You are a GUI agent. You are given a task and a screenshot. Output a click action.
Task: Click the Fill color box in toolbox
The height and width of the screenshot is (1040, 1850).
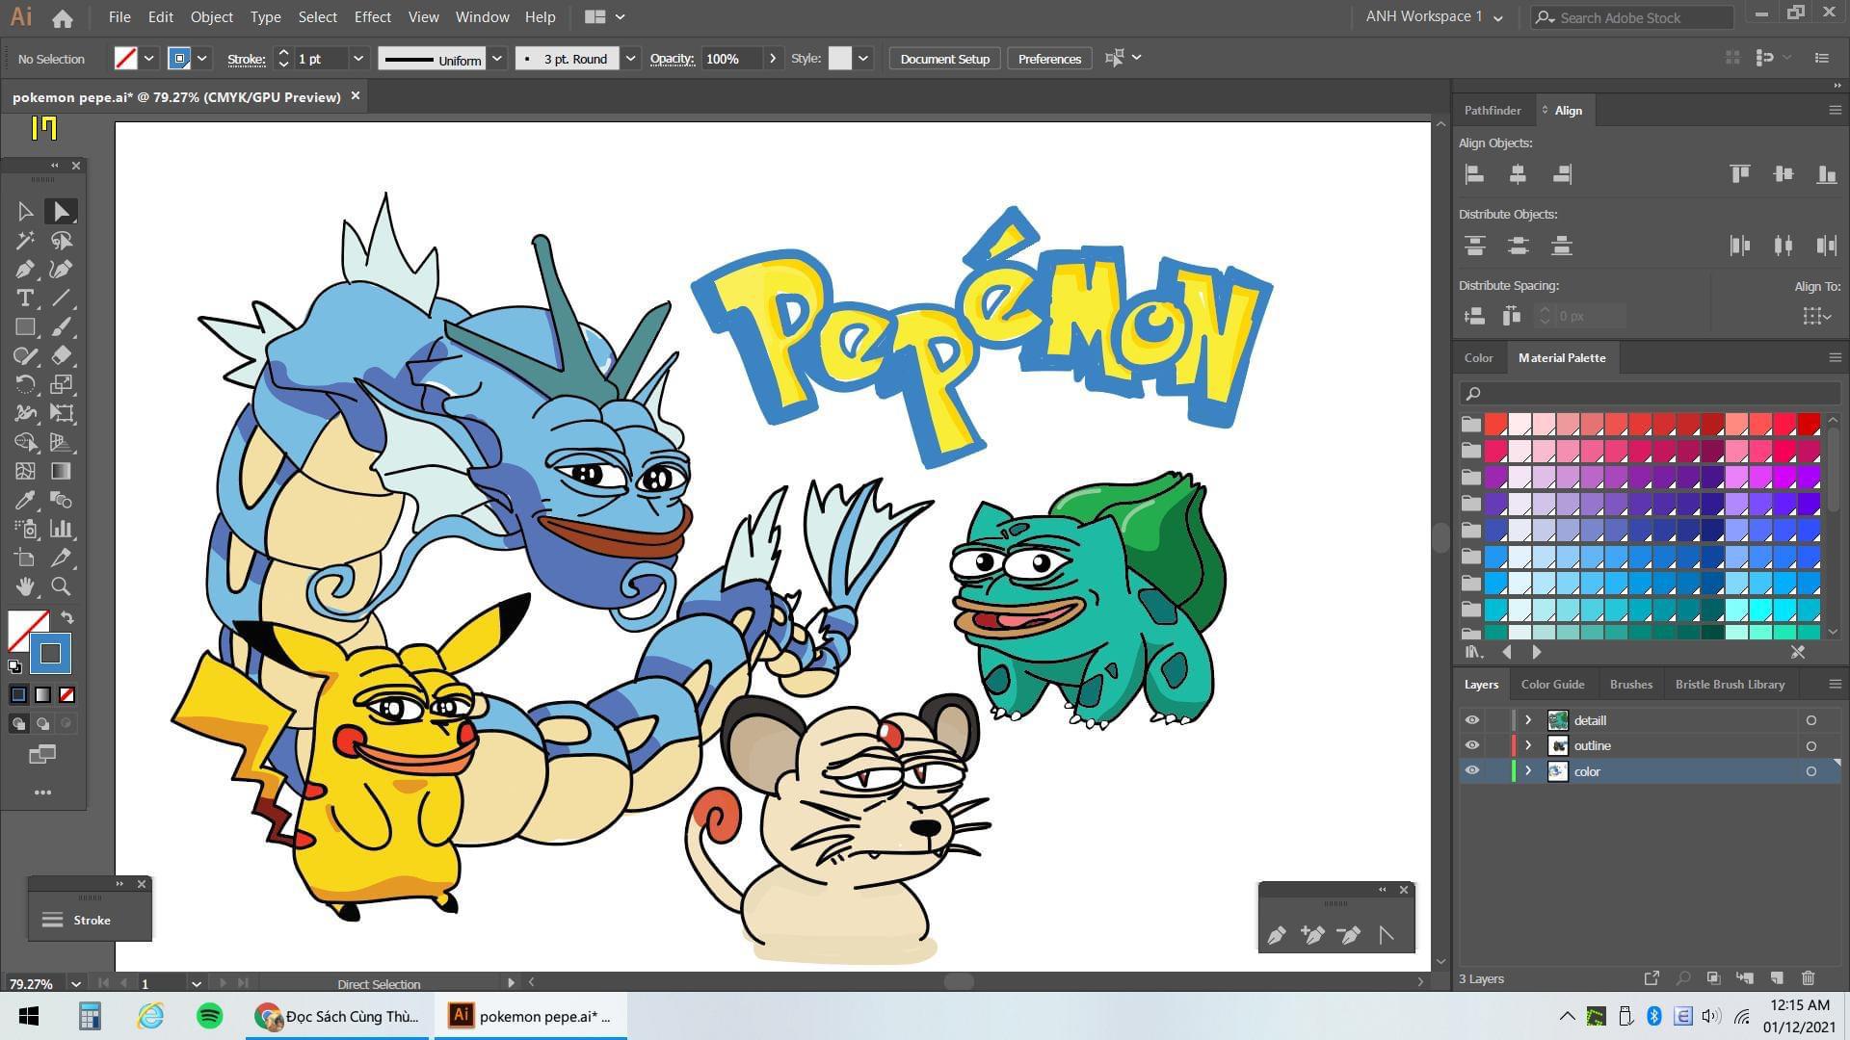pyautogui.click(x=23, y=626)
